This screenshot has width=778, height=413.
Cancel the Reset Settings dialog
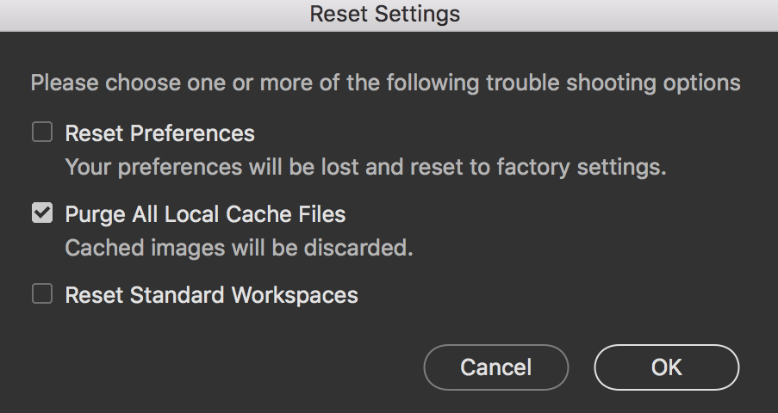[495, 367]
